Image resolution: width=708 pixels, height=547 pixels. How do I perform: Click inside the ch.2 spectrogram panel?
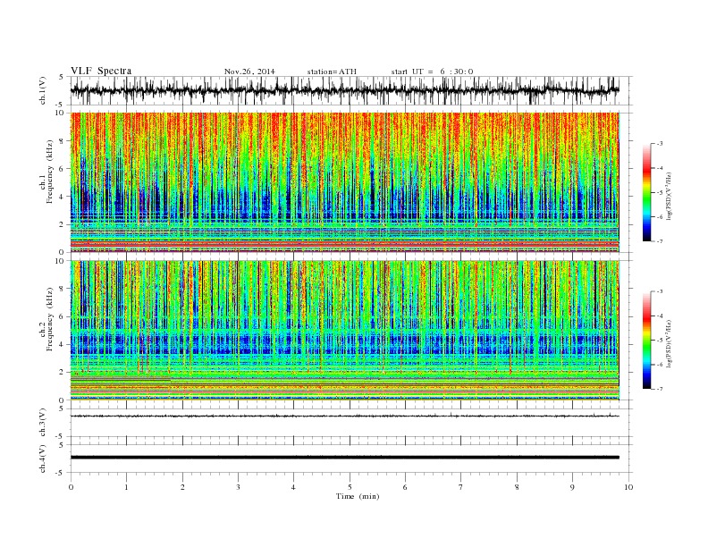[x=344, y=330]
